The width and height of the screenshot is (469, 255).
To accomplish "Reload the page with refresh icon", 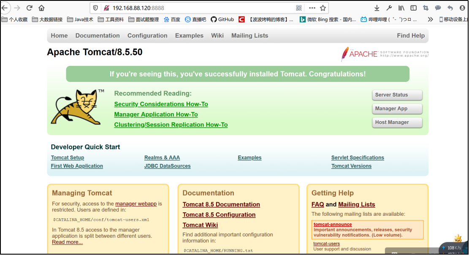I will point(29,8).
